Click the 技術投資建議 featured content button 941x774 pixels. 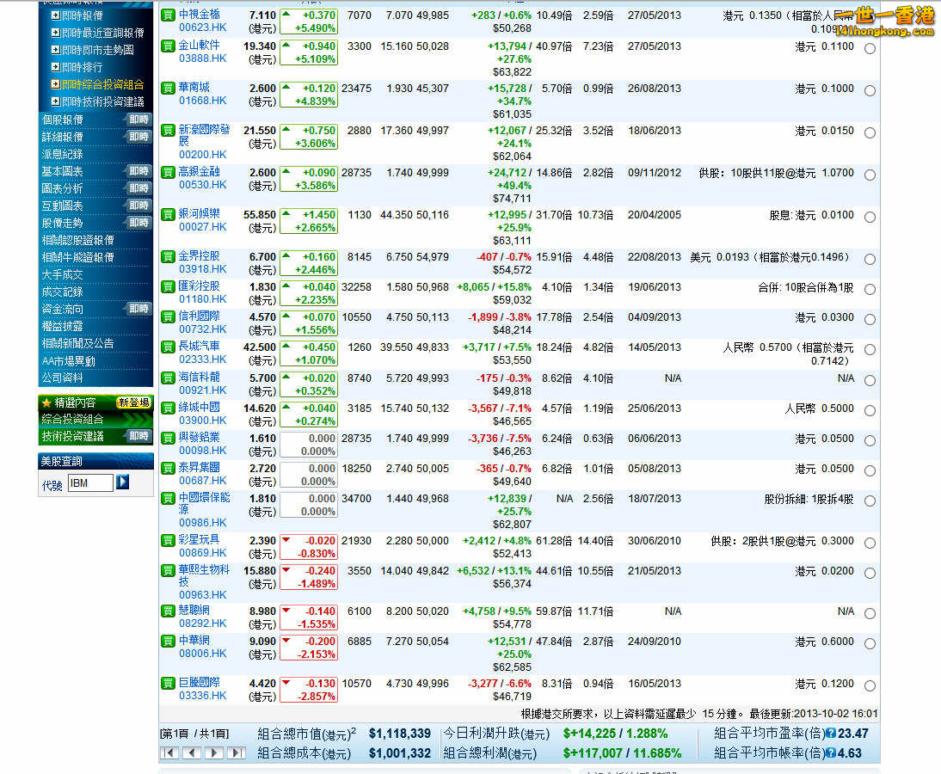click(95, 436)
